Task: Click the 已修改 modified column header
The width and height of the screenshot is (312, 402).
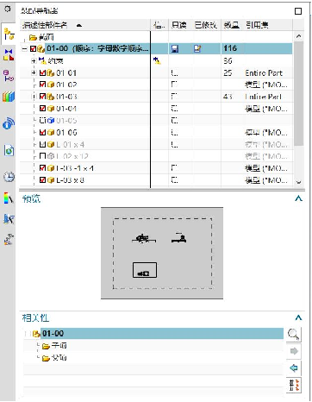Action: [x=206, y=25]
